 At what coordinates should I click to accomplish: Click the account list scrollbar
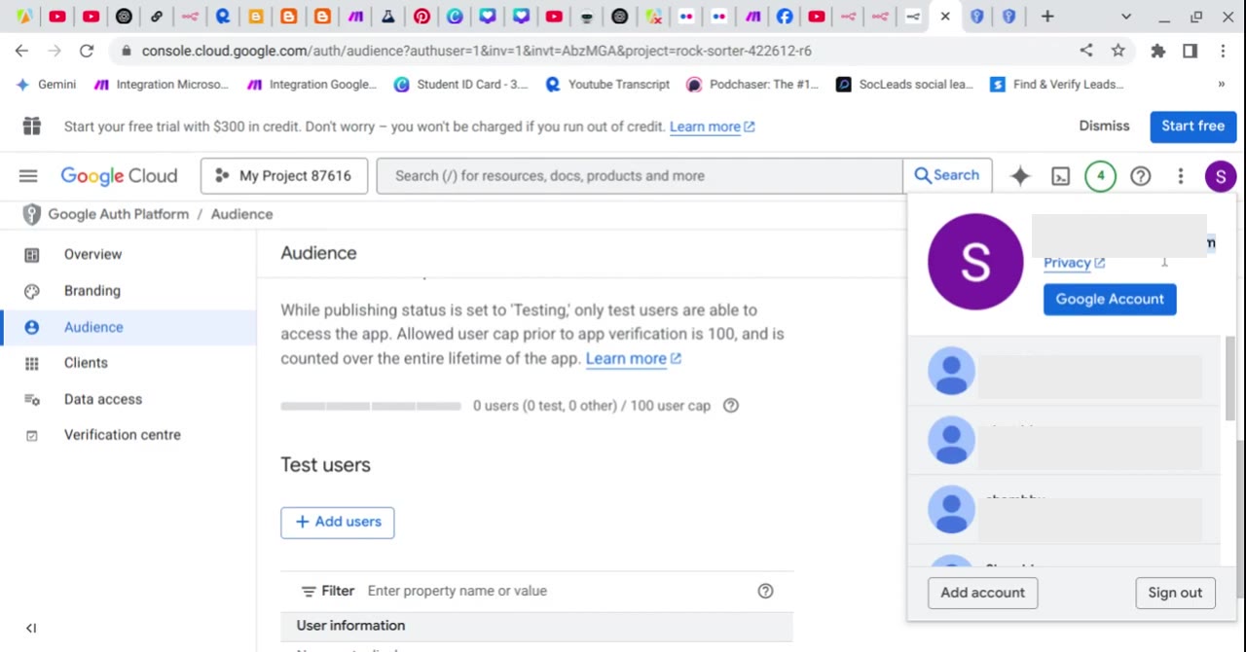pyautogui.click(x=1229, y=380)
